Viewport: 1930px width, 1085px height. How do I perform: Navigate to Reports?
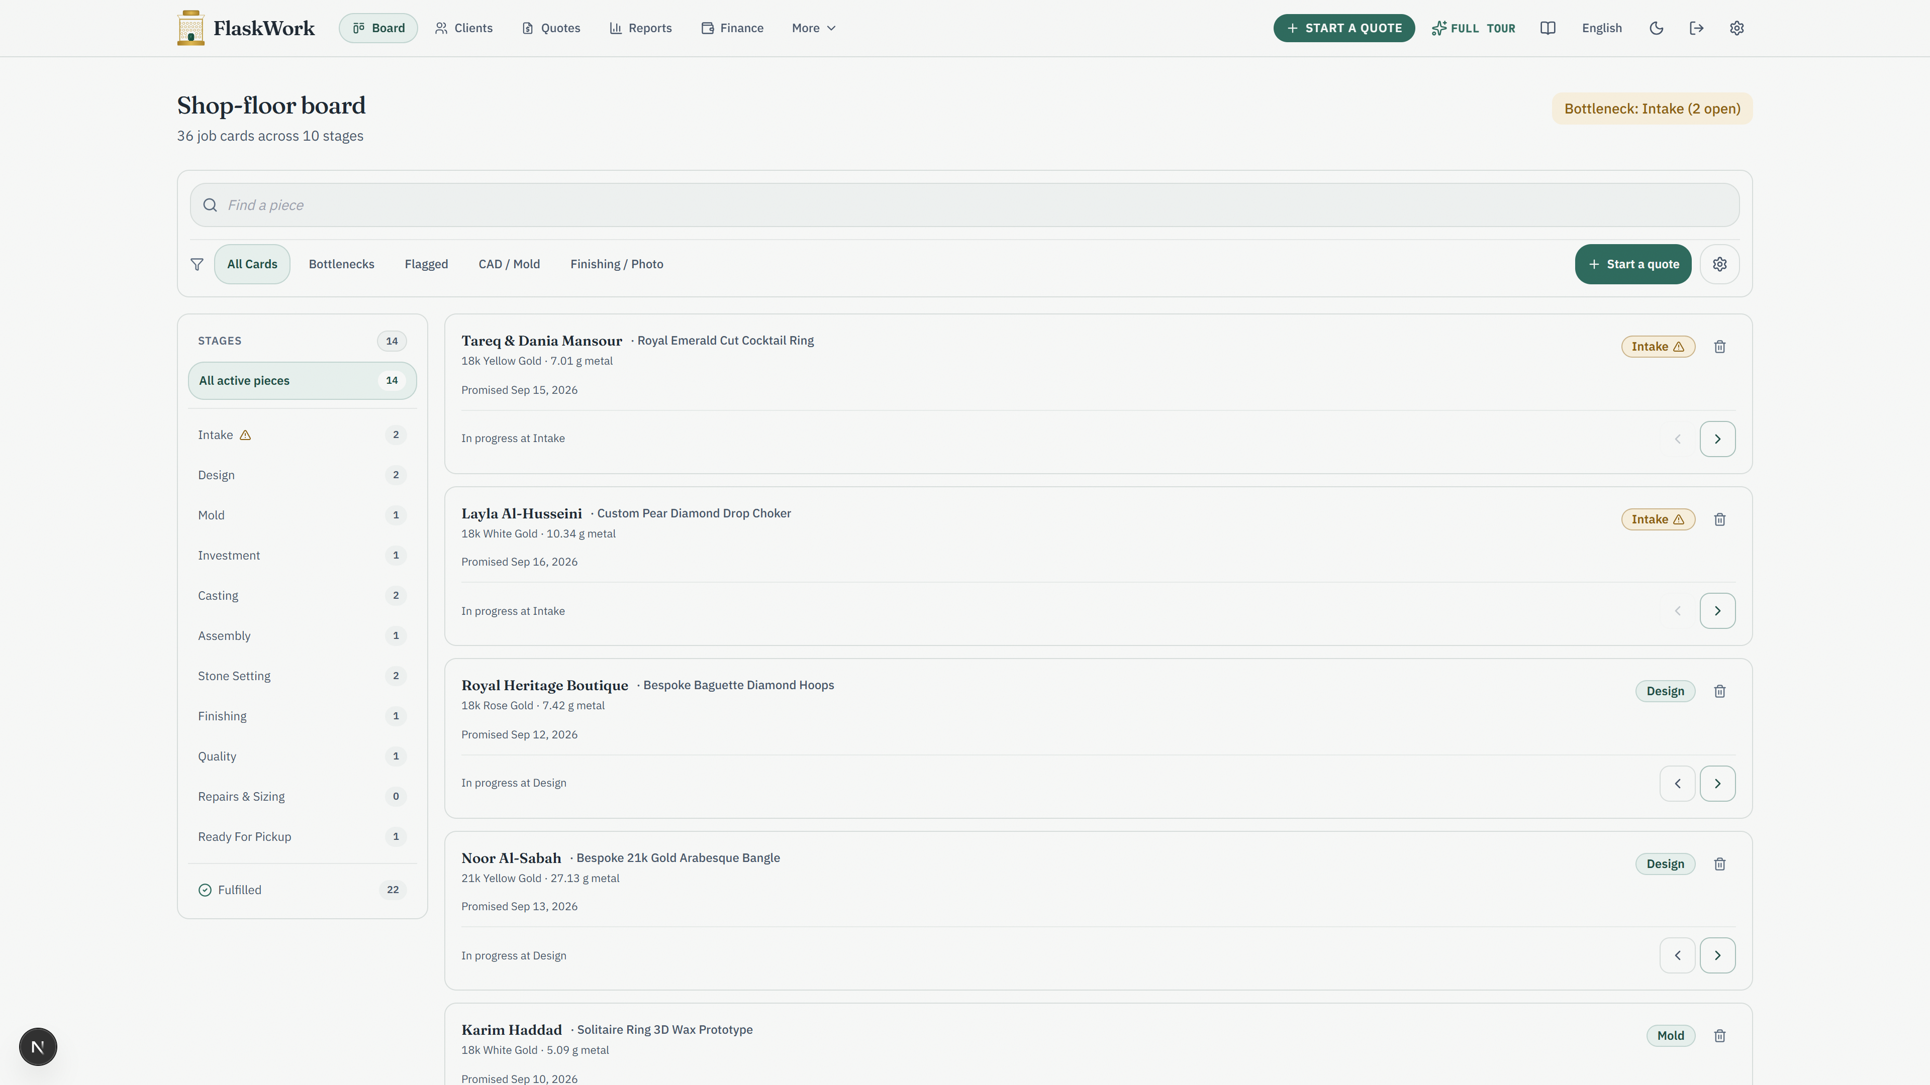pyautogui.click(x=641, y=28)
